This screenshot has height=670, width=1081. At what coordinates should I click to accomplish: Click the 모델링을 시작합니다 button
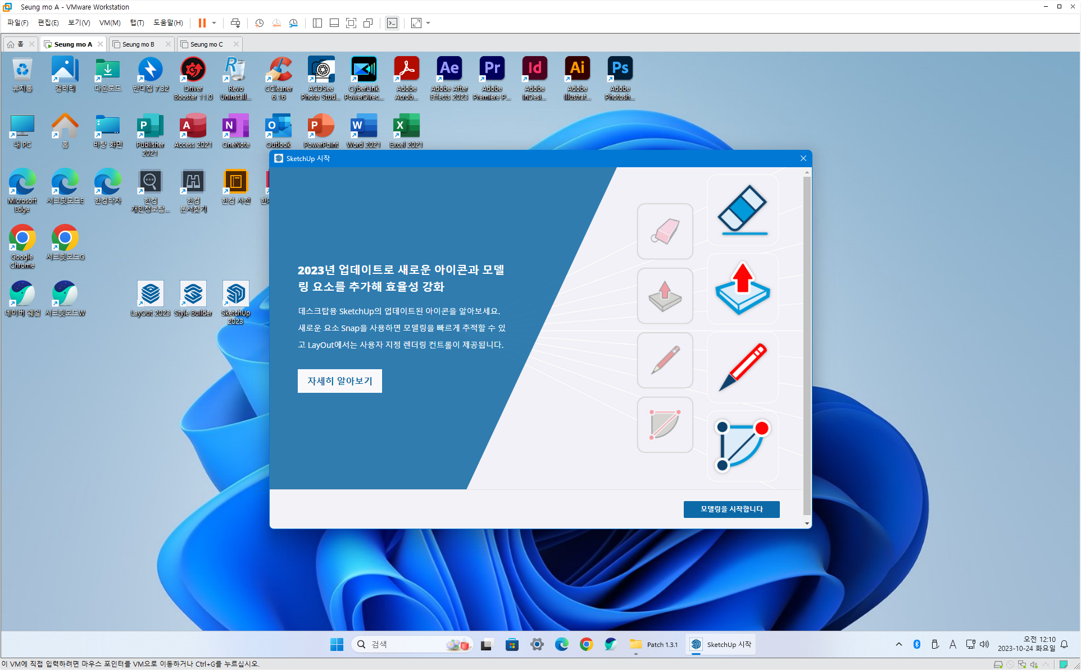pyautogui.click(x=731, y=509)
